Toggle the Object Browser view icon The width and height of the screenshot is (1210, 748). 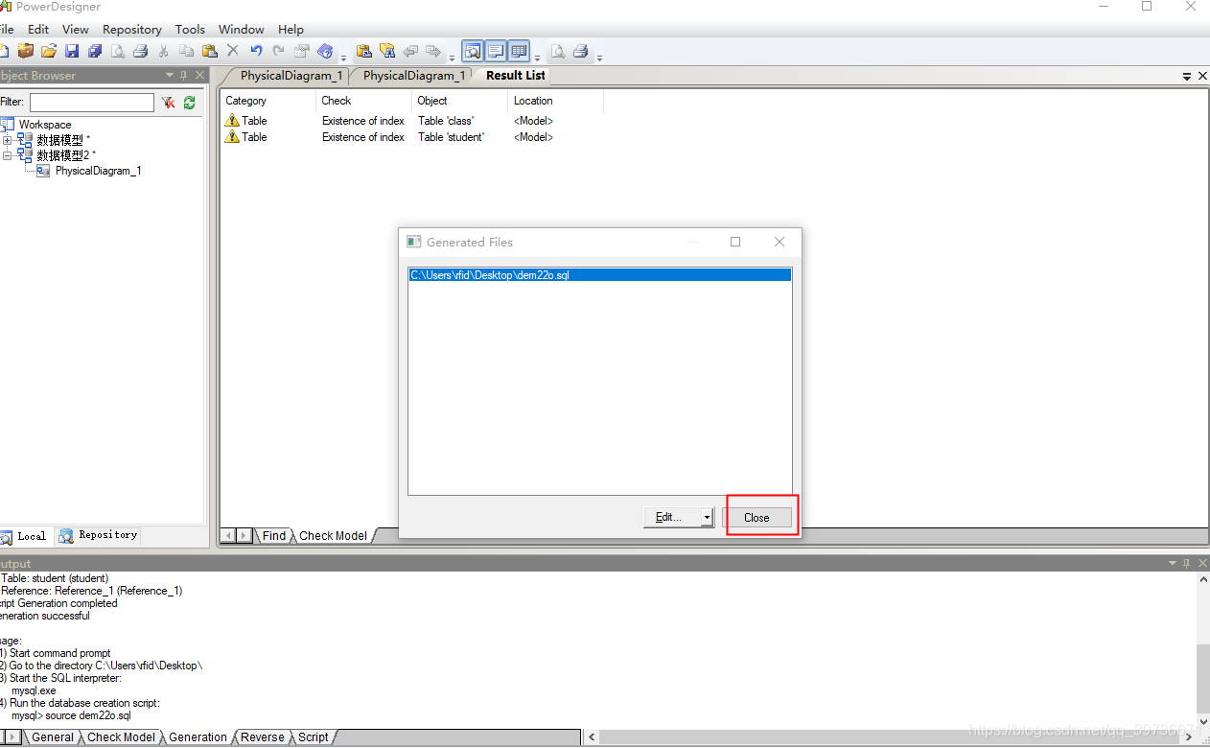point(473,51)
